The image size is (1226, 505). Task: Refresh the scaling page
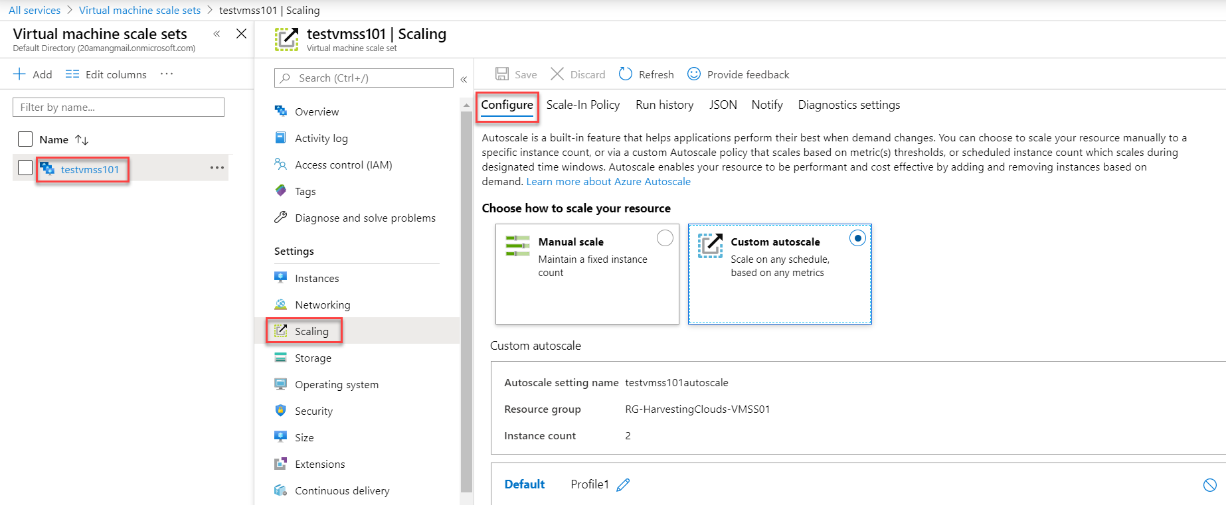(646, 74)
